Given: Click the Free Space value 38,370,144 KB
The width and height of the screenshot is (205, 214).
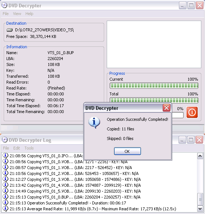Looking at the screenshot, I should pyautogui.click(x=43, y=36).
